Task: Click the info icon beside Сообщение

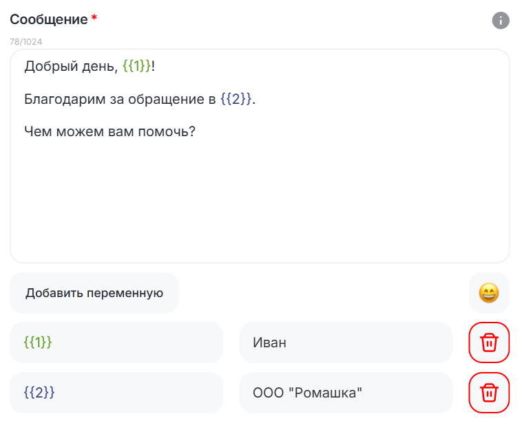Action: (501, 21)
